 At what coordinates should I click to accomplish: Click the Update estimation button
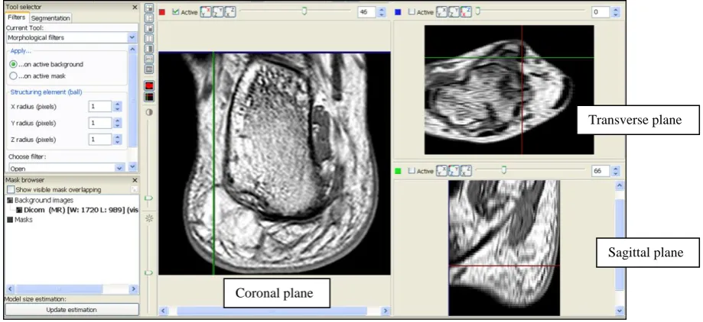(x=72, y=310)
